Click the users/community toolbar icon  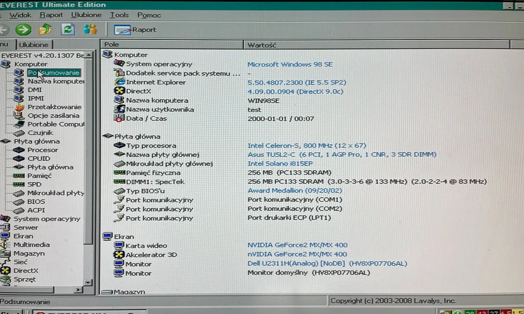pyautogui.click(x=90, y=29)
